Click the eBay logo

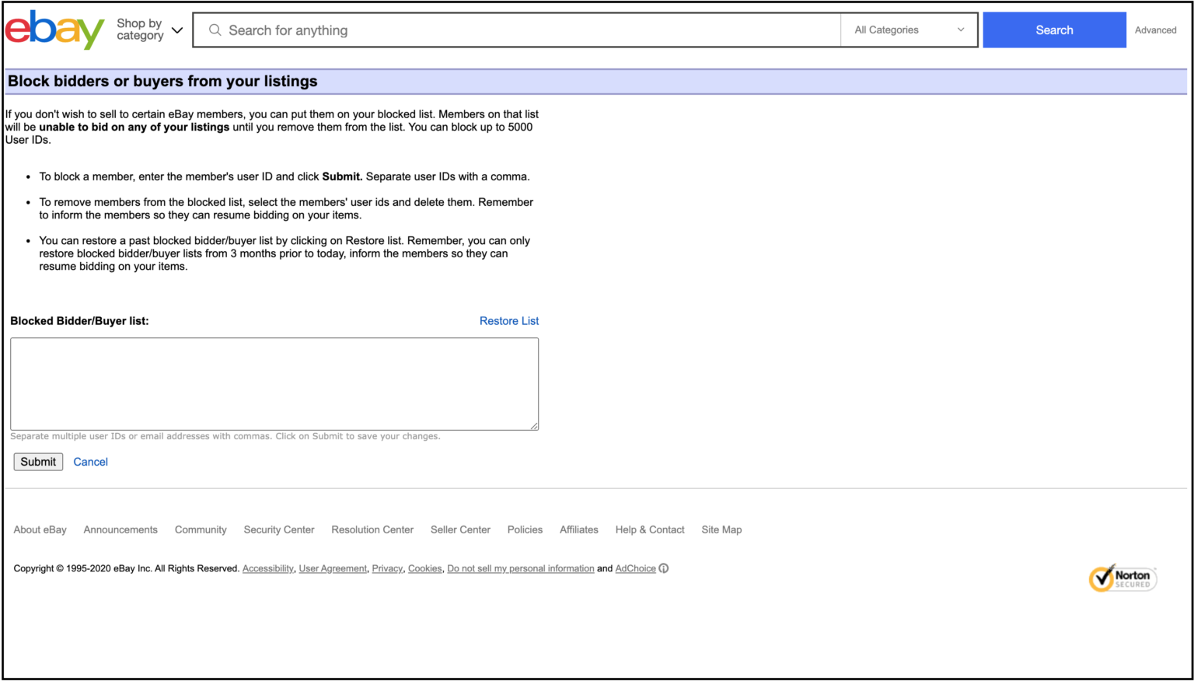54,30
